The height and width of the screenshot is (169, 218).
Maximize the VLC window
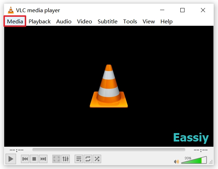click(x=182, y=10)
